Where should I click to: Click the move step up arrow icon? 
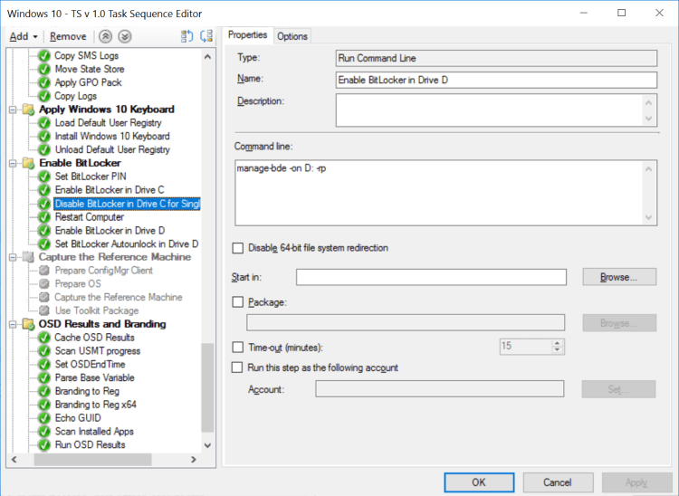click(107, 36)
